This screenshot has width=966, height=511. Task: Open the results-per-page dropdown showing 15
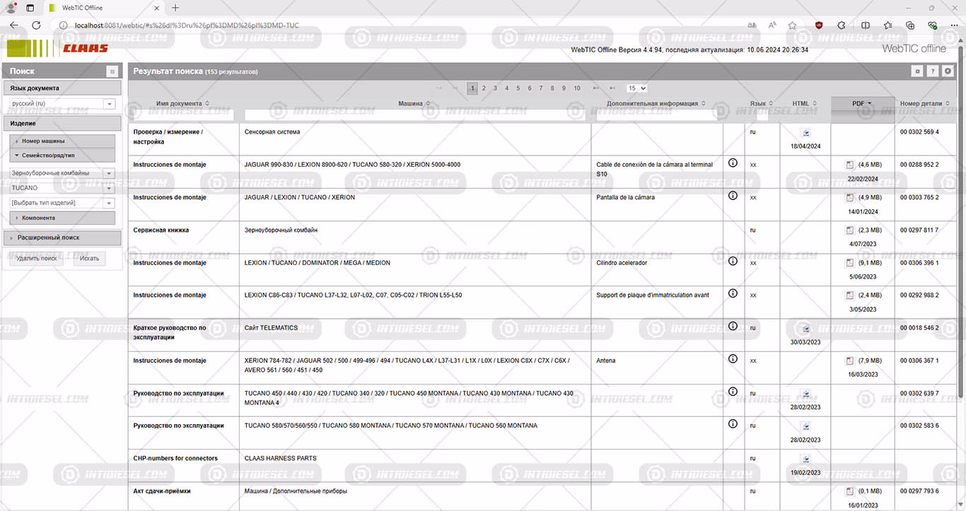pyautogui.click(x=636, y=88)
